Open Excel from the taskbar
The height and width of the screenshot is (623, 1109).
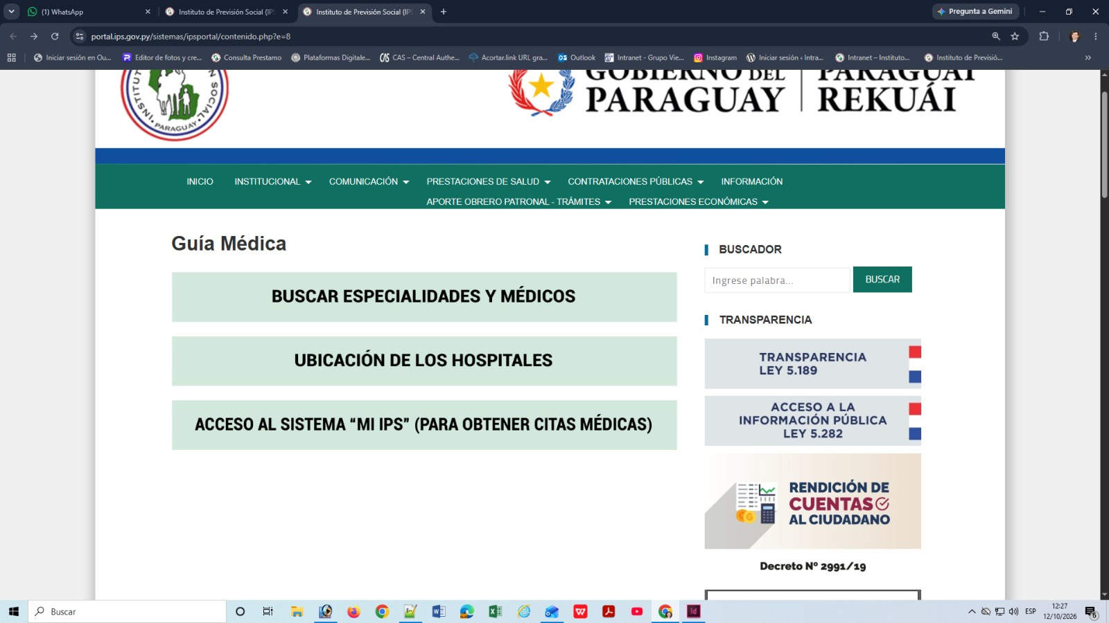[495, 611]
